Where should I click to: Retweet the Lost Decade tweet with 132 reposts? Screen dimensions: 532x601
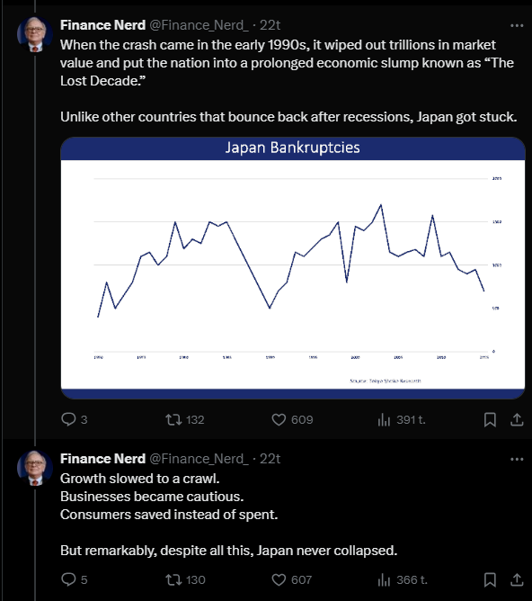click(185, 419)
